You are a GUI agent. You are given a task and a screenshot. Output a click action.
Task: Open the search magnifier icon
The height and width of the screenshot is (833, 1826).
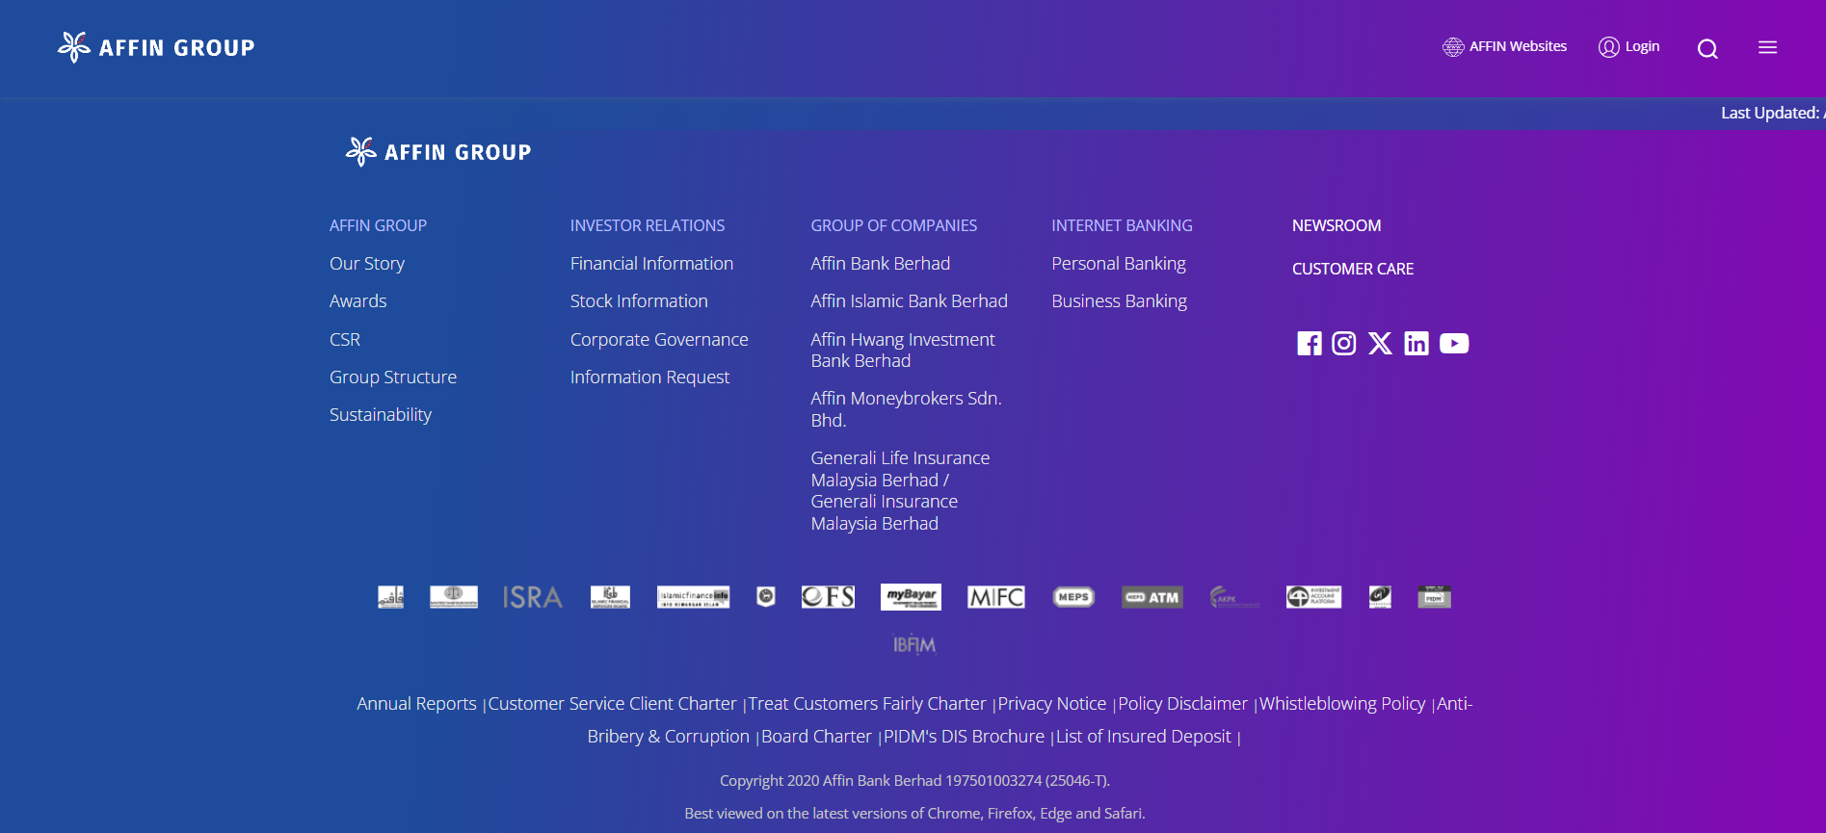pos(1707,48)
